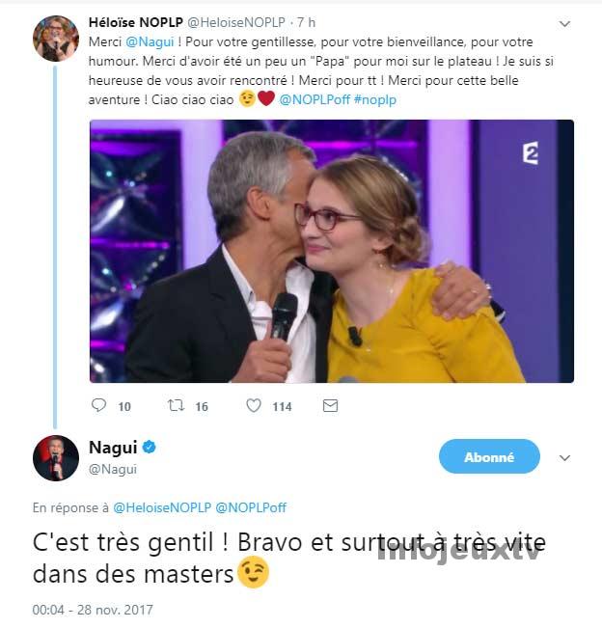Click @NOPLPoff in the reply-to line
The image size is (602, 628).
[251, 507]
